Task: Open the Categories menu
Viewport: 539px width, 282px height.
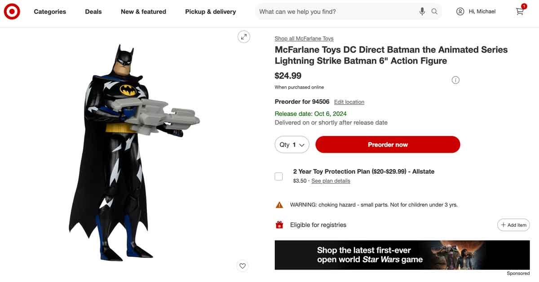Action: pyautogui.click(x=50, y=12)
